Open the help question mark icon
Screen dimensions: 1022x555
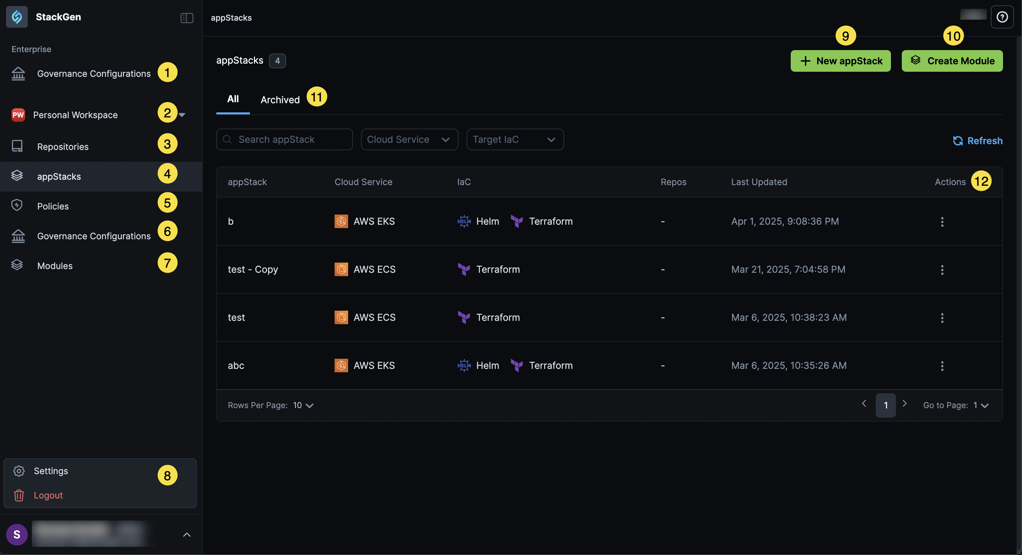[1002, 17]
